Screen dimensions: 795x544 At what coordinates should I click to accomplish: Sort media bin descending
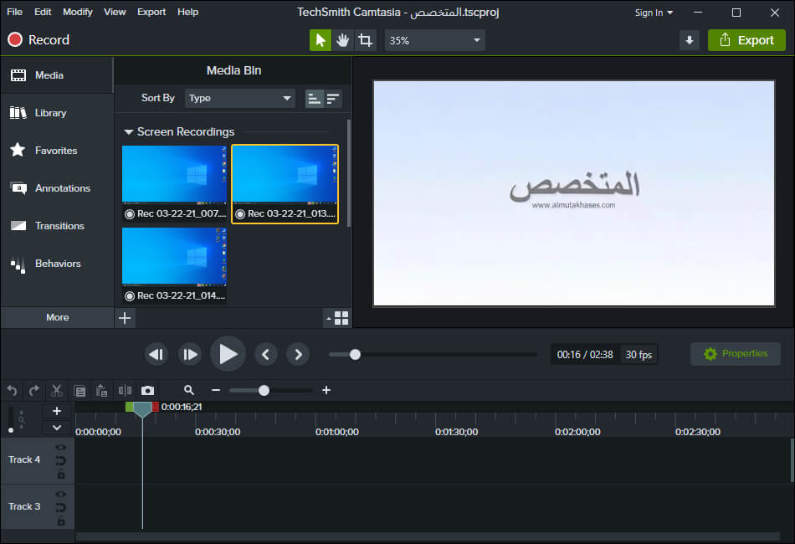[x=332, y=99]
